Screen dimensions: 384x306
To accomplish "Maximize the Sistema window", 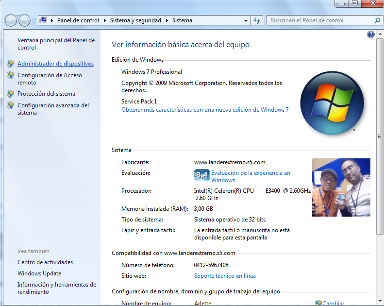I will [x=354, y=3].
